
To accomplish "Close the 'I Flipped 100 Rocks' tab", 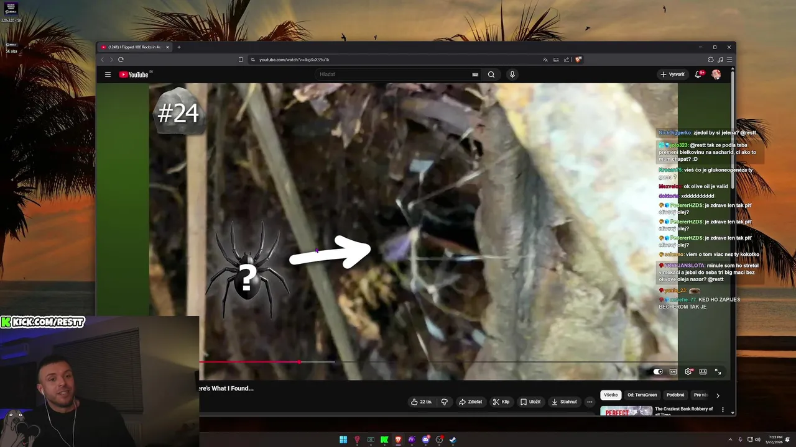I will tap(167, 47).
